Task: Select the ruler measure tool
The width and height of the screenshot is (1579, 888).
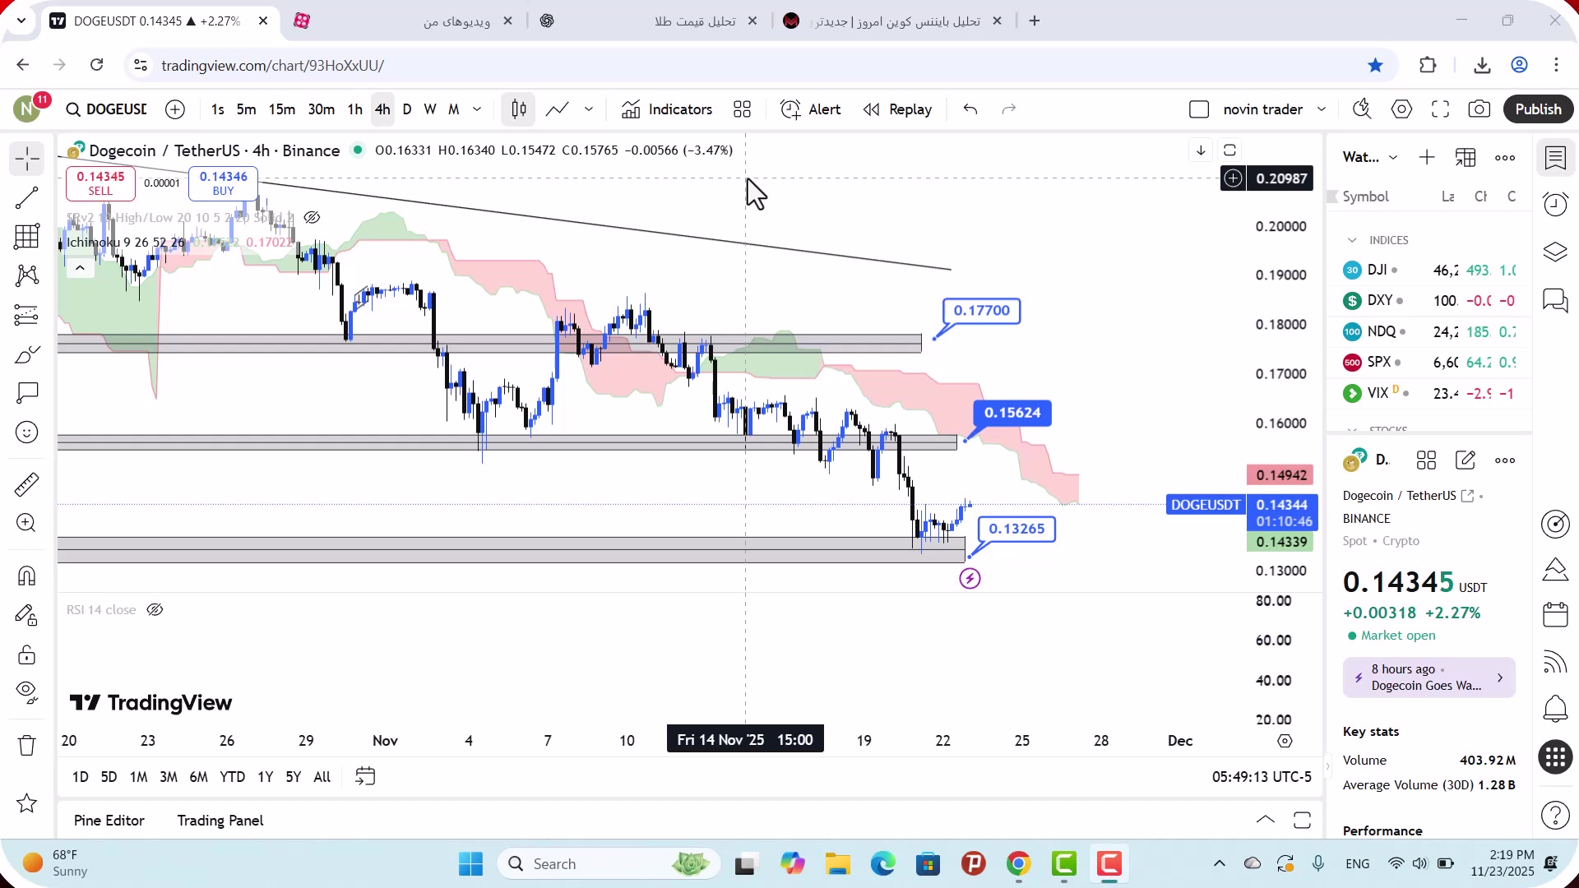Action: (x=27, y=484)
